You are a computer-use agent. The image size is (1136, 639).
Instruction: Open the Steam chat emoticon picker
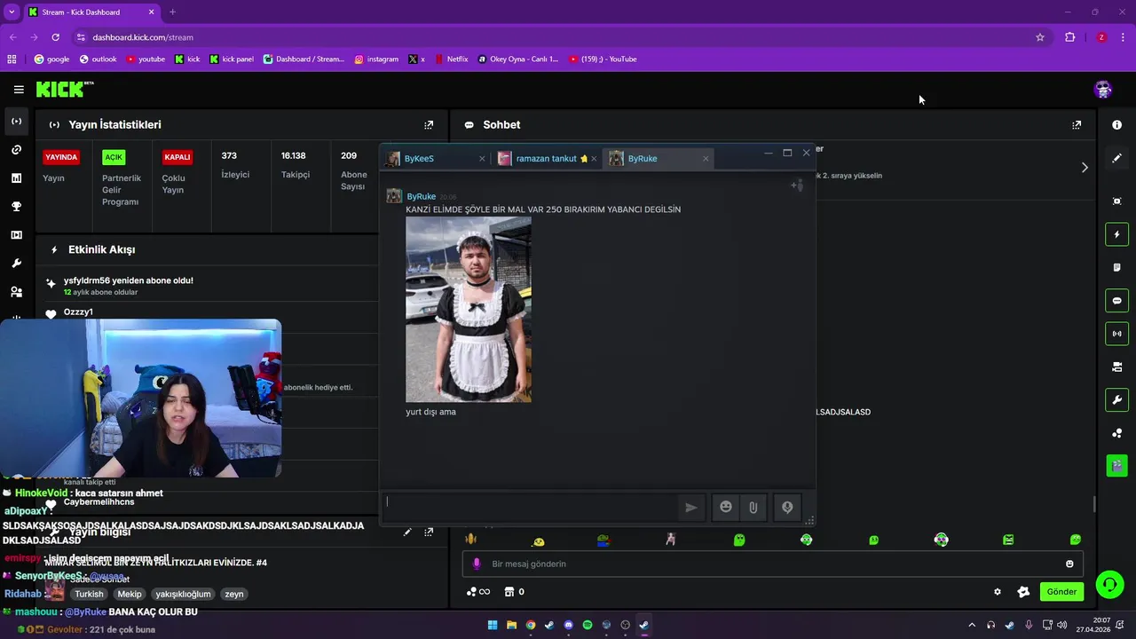coord(726,507)
